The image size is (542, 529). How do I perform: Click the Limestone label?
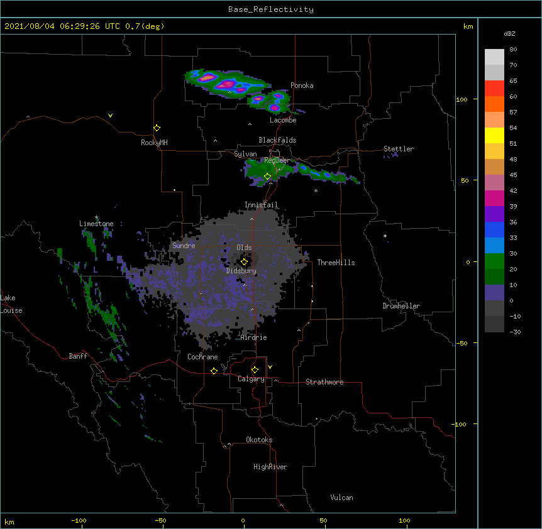point(96,224)
